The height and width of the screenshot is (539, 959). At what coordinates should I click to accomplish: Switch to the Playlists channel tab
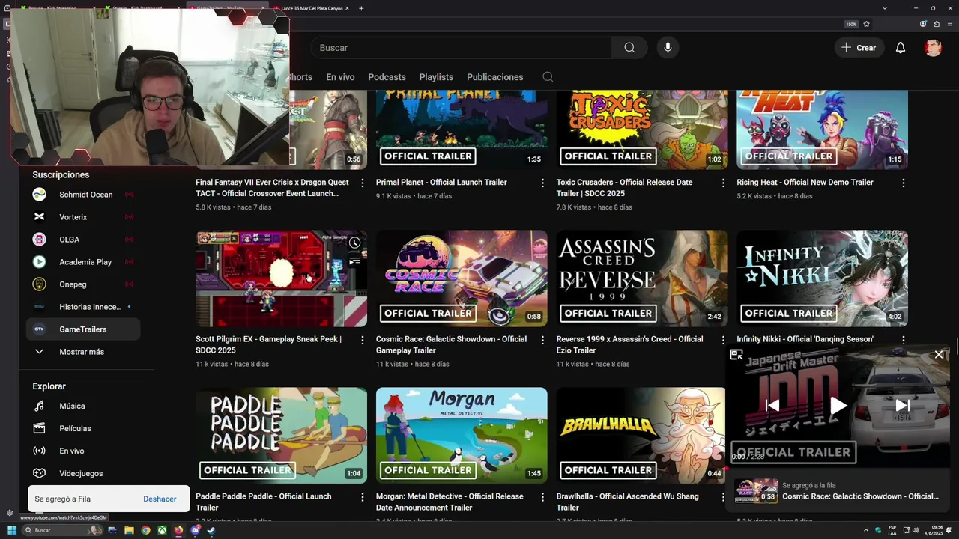coord(436,77)
